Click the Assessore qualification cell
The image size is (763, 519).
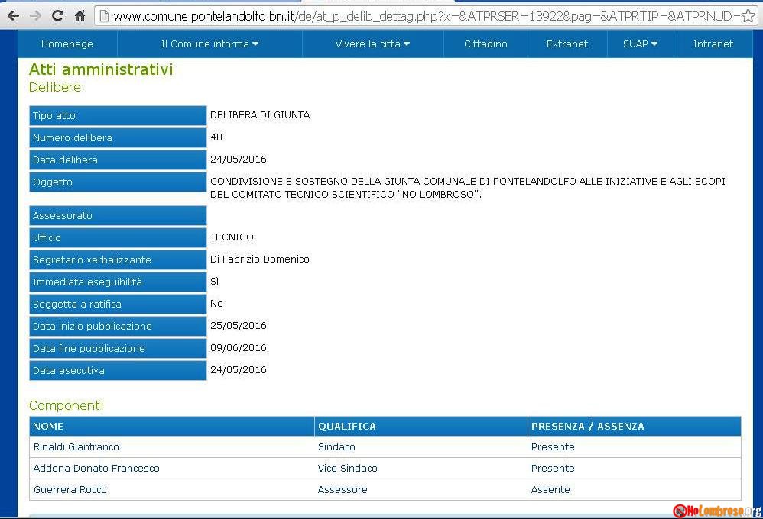[343, 490]
